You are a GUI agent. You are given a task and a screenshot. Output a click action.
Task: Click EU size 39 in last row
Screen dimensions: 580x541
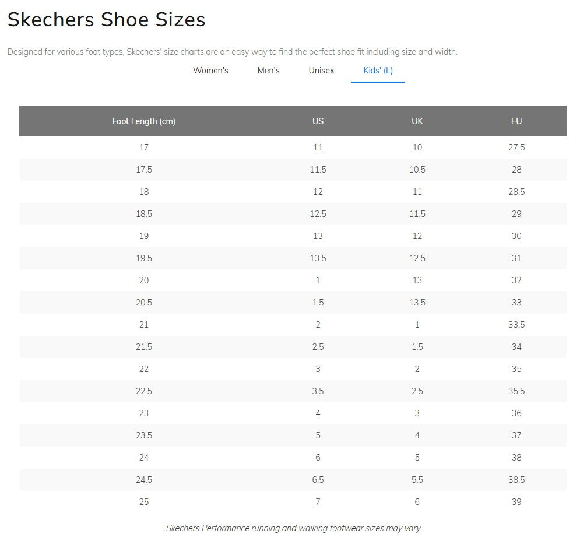pyautogui.click(x=516, y=502)
